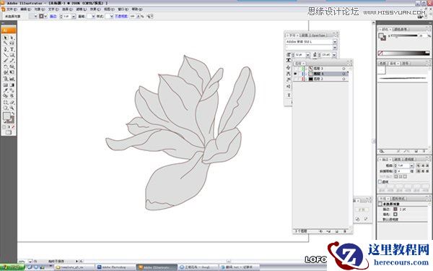
Task: Open font size dropdown in Character panel
Action: point(308,55)
